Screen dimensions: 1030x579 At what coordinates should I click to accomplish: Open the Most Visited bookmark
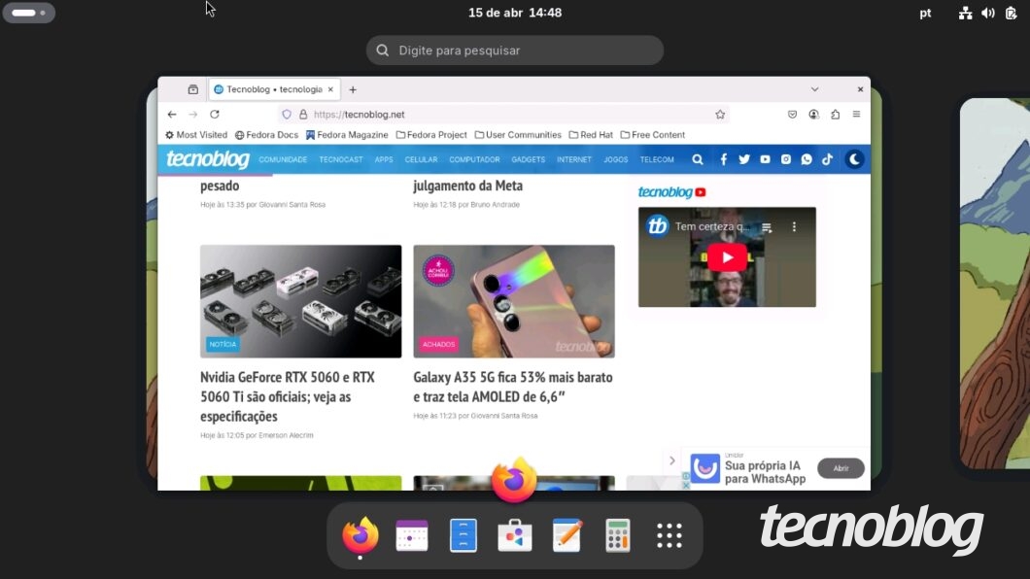pyautogui.click(x=195, y=135)
